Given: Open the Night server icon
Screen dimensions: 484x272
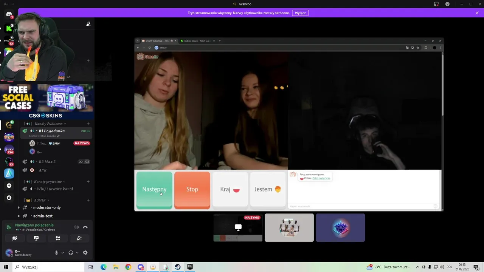Looking at the screenshot, I should (9, 137).
